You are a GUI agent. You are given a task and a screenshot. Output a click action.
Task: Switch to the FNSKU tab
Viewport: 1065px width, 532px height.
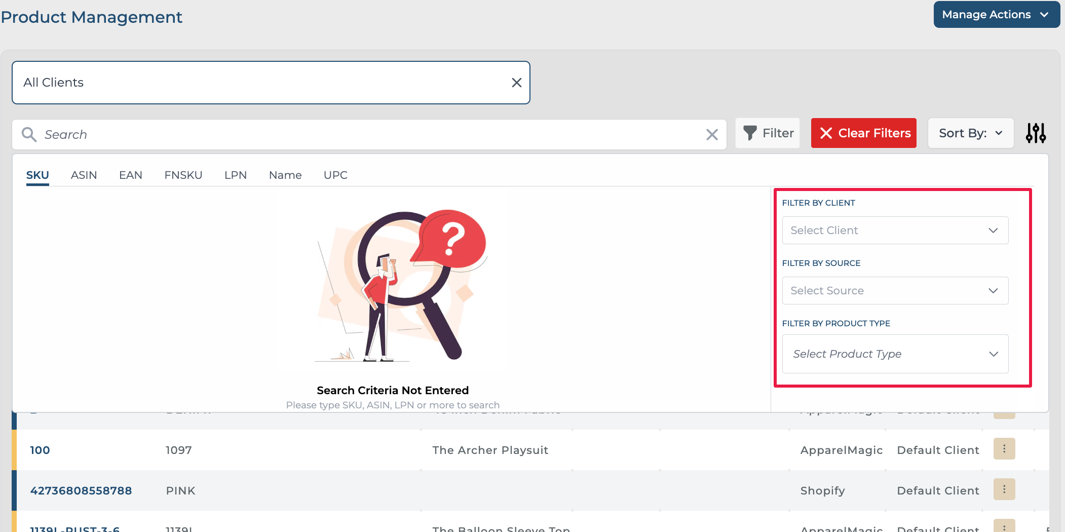click(x=183, y=175)
